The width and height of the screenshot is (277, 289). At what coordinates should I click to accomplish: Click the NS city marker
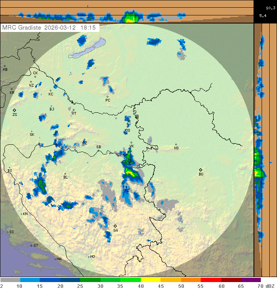click(x=176, y=144)
